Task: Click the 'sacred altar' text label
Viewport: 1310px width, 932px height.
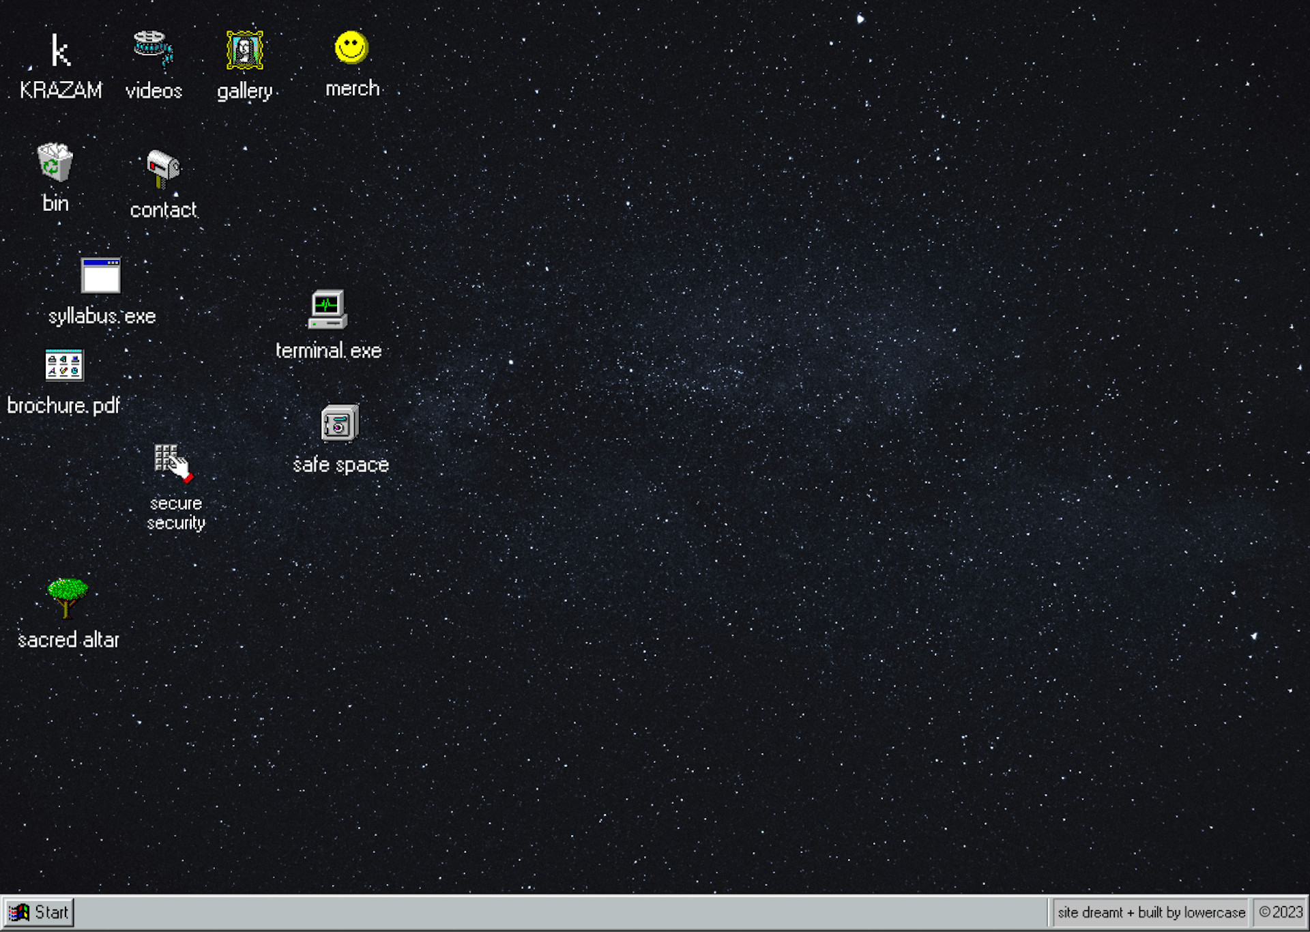Action: (x=68, y=640)
